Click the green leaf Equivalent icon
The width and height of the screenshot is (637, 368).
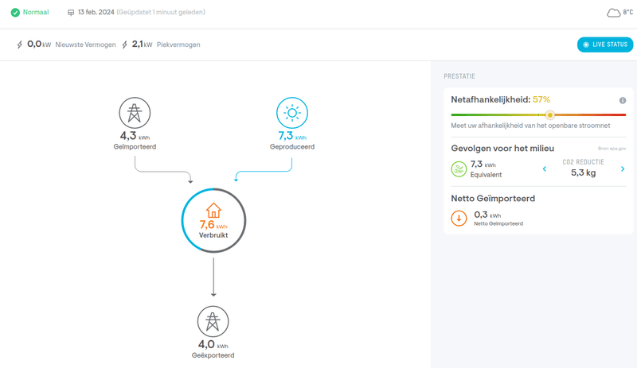click(x=459, y=169)
